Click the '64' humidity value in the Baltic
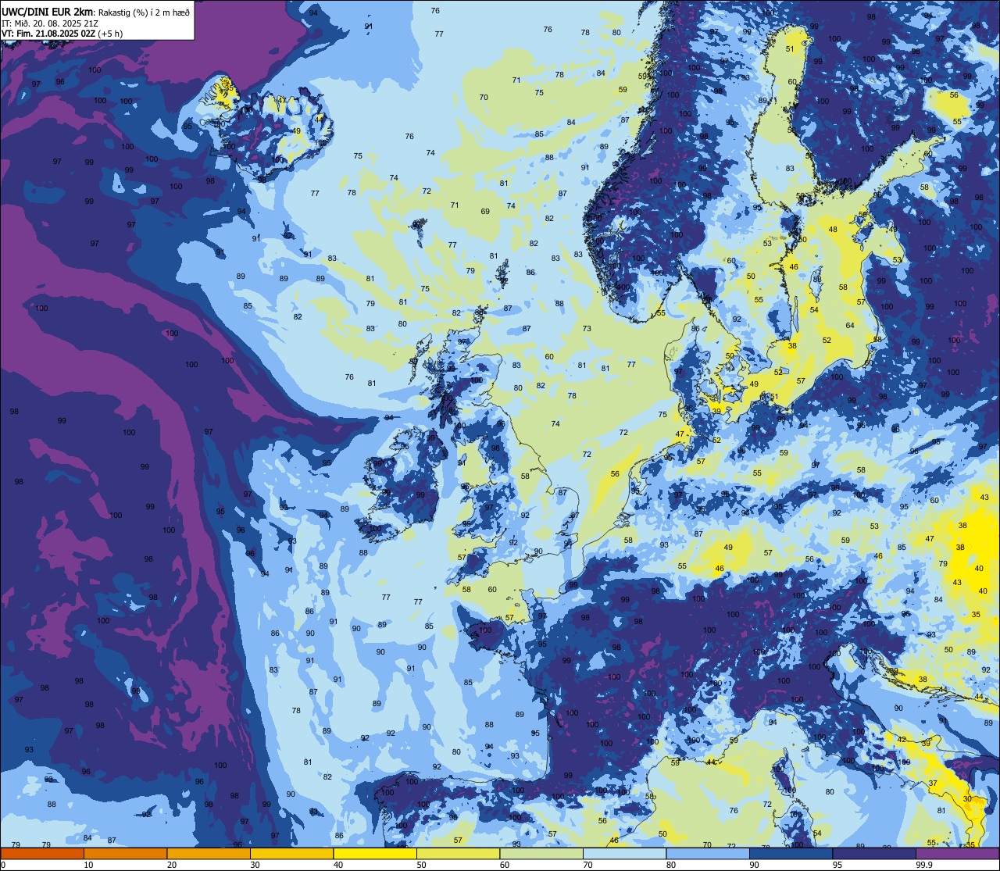Image resolution: width=1000 pixels, height=871 pixels. pos(850,325)
